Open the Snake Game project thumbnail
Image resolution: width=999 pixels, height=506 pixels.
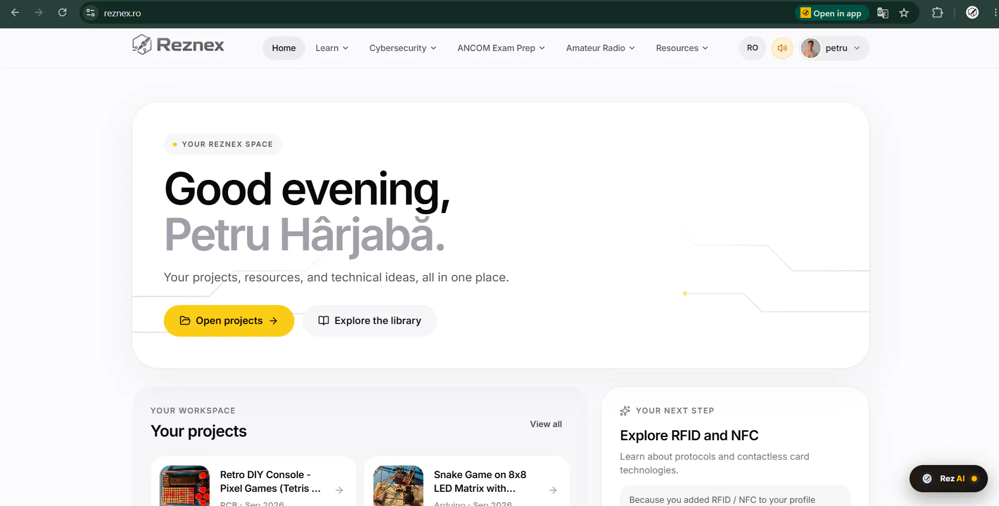[x=398, y=485]
